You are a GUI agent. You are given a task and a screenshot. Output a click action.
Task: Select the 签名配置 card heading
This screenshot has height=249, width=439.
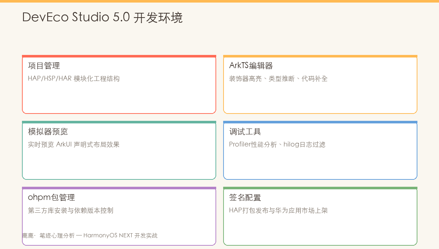[x=245, y=198]
